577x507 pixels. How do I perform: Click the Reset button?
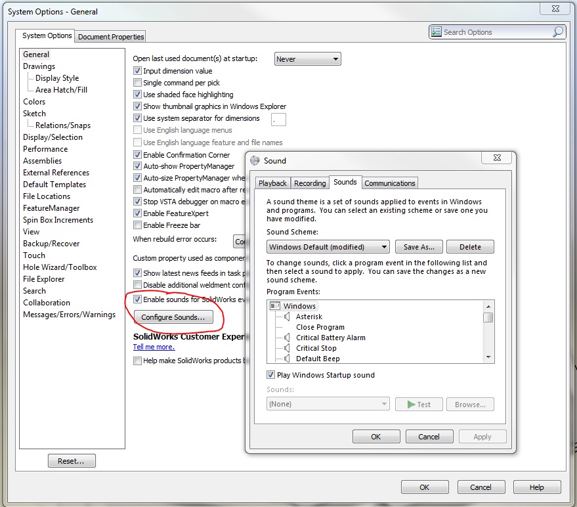point(72,461)
